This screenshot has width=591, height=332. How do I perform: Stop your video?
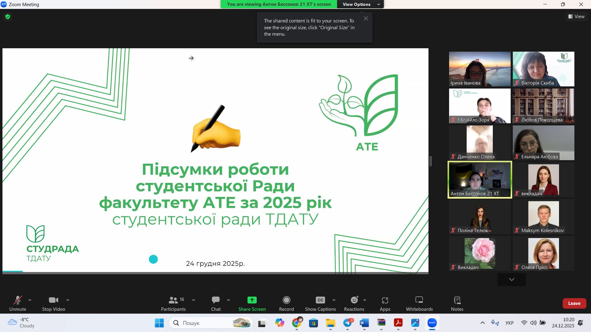tap(53, 303)
